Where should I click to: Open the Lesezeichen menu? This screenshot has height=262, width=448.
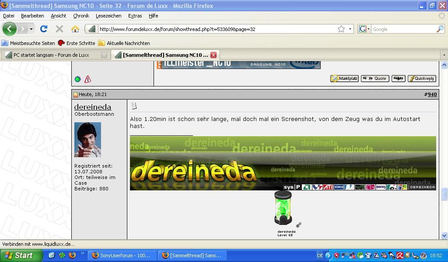click(x=108, y=16)
